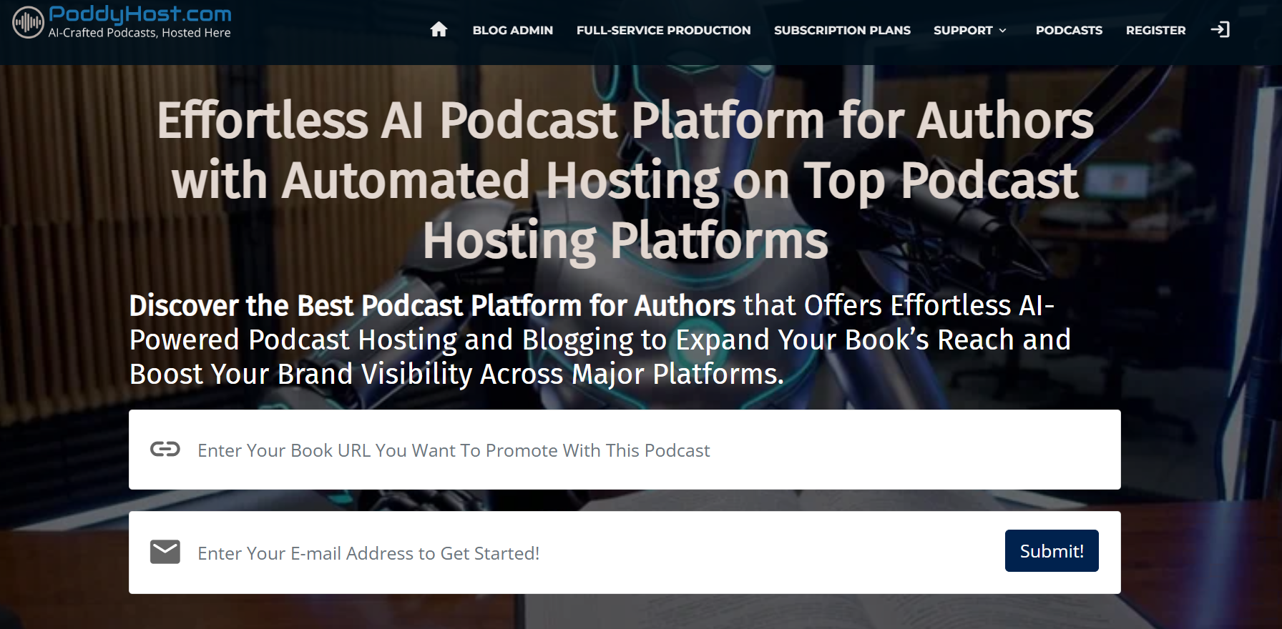Image resolution: width=1282 pixels, height=629 pixels.
Task: Click the 'Boost Your Brand Visibility' text line
Action: click(456, 375)
